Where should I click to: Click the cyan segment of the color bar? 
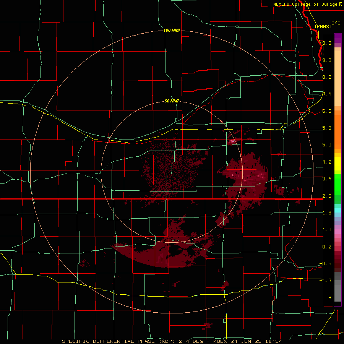(x=338, y=210)
